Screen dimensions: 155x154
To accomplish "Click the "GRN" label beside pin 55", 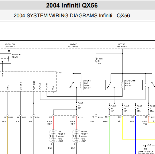I will [x=105, y=122].
